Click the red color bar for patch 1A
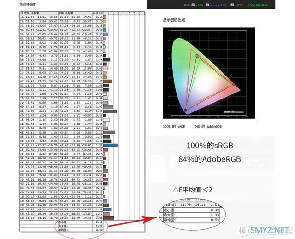295x239 pixels. coord(105,17)
